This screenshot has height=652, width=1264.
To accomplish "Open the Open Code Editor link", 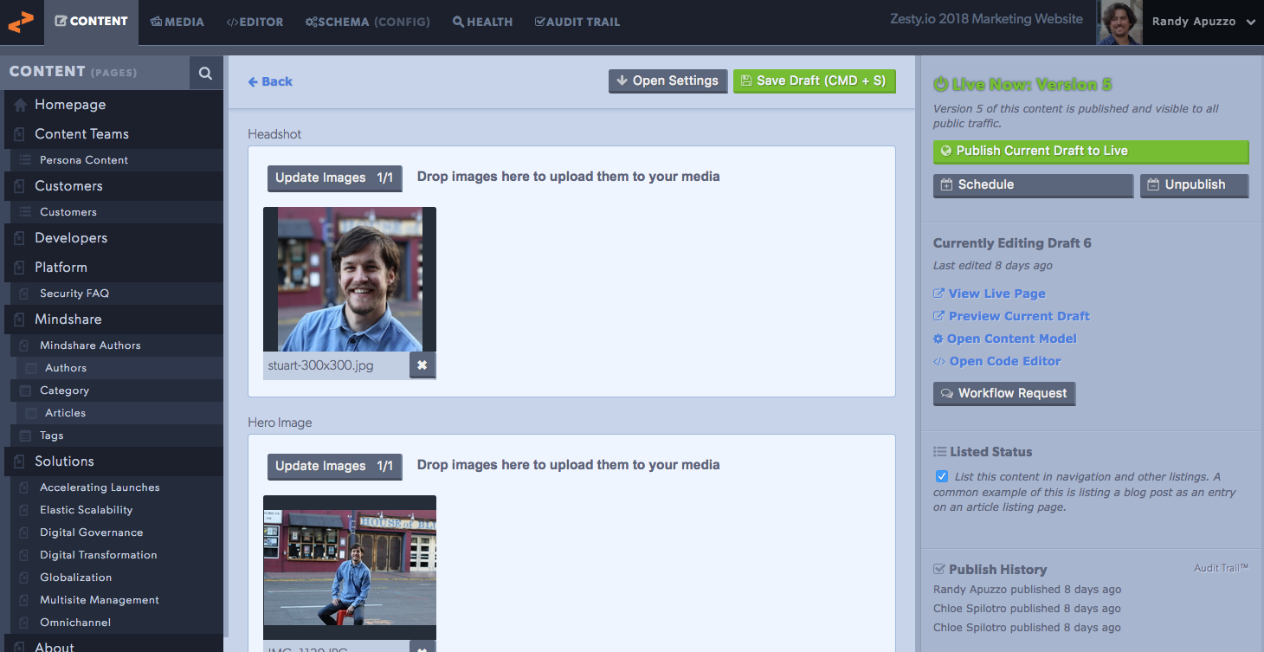I will click(x=1005, y=361).
